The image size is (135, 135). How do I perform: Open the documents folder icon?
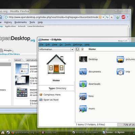coord(83,72)
